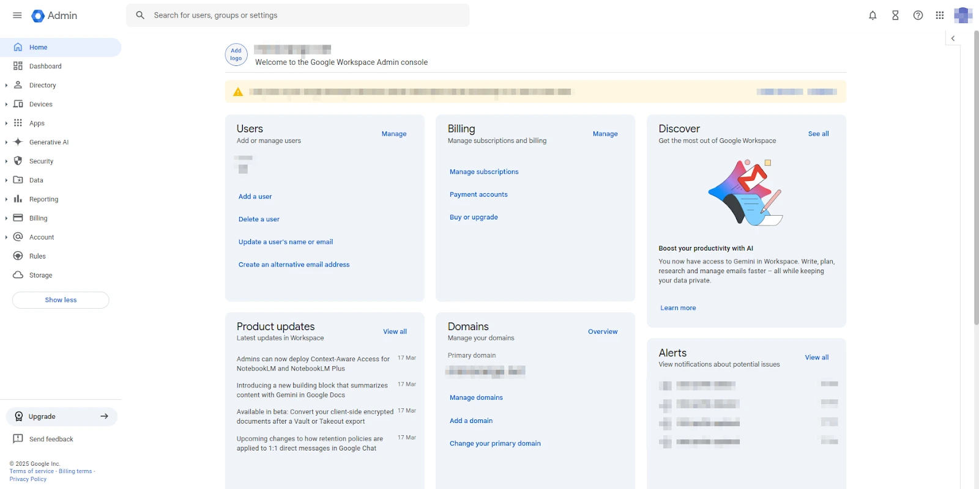Image resolution: width=979 pixels, height=489 pixels.
Task: Focus the search users or settings field
Action: click(x=298, y=15)
